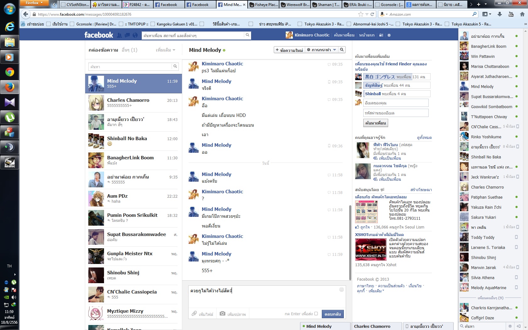Show hidden system tray icons arrow
This screenshot has width=528, height=330.
pyautogui.click(x=14, y=274)
